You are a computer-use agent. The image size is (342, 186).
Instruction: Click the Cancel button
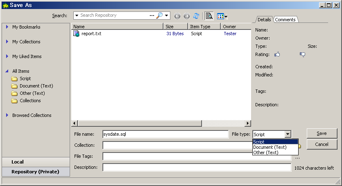[x=322, y=144]
